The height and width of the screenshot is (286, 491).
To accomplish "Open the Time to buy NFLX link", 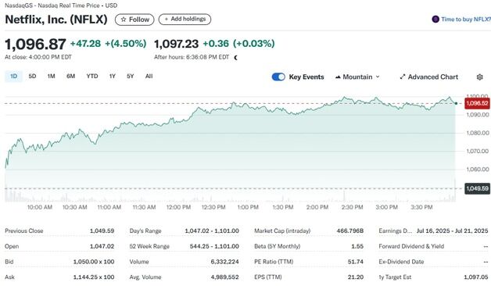I will (x=461, y=19).
